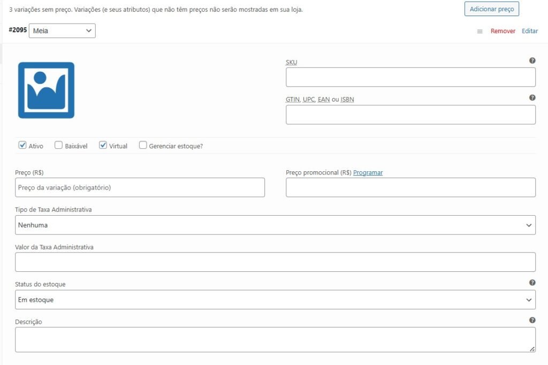Image resolution: width=548 pixels, height=365 pixels.
Task: Uncheck the Ativo checkbox
Action: pos(22,145)
